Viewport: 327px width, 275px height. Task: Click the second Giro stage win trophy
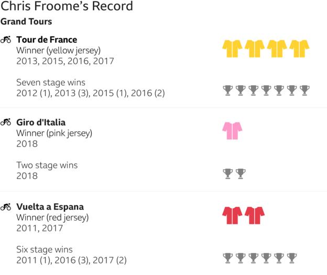(x=241, y=174)
